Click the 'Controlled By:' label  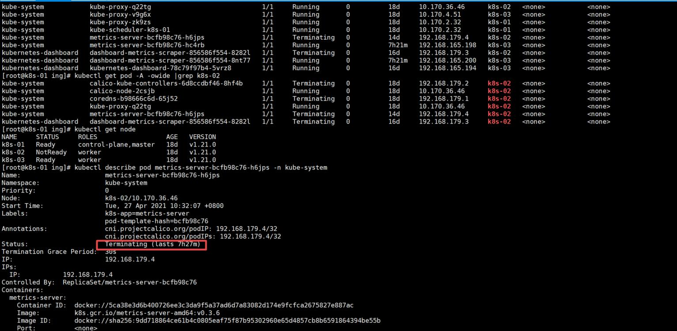coord(28,282)
